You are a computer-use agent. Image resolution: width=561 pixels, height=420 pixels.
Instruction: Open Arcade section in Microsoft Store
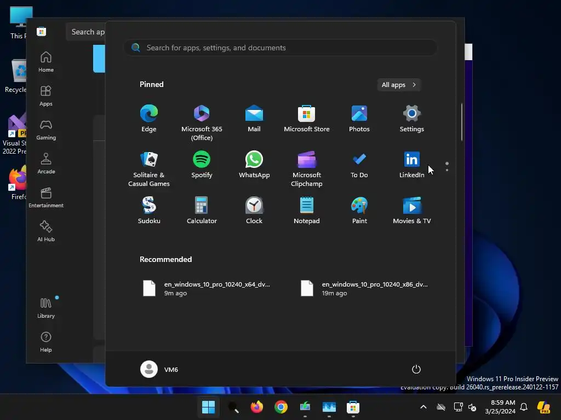coord(46,164)
